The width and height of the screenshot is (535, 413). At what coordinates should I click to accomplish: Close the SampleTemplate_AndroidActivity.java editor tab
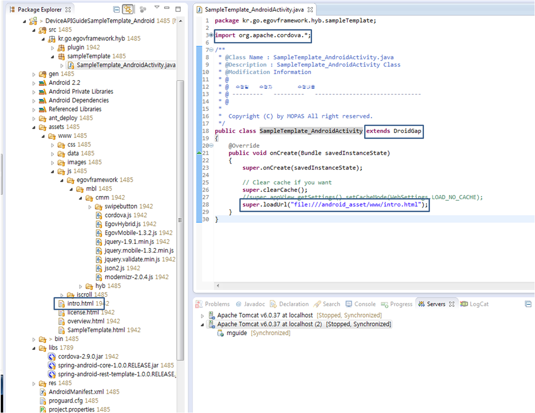pos(310,9)
